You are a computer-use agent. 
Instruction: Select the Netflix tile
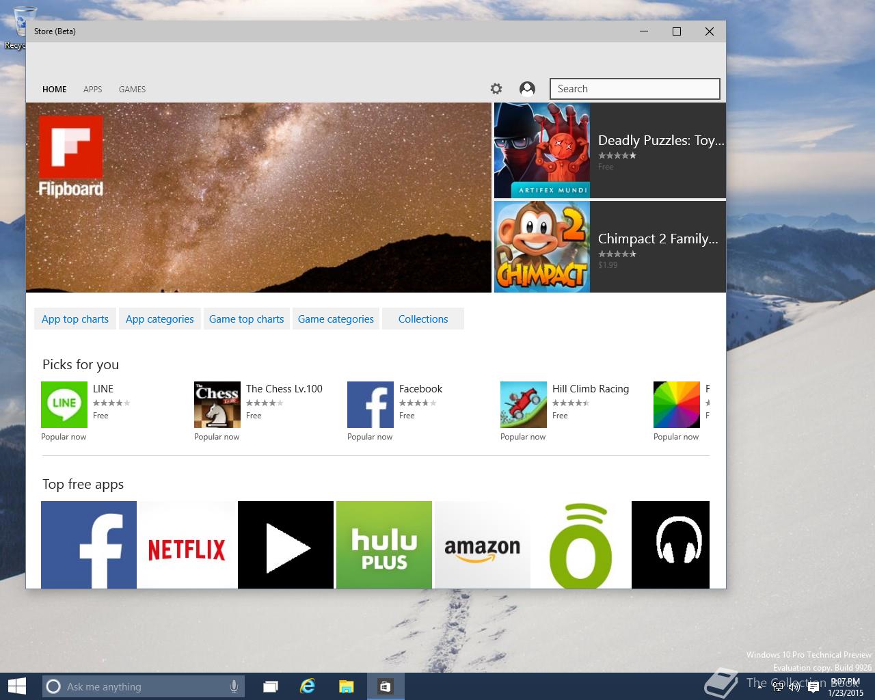tap(187, 545)
